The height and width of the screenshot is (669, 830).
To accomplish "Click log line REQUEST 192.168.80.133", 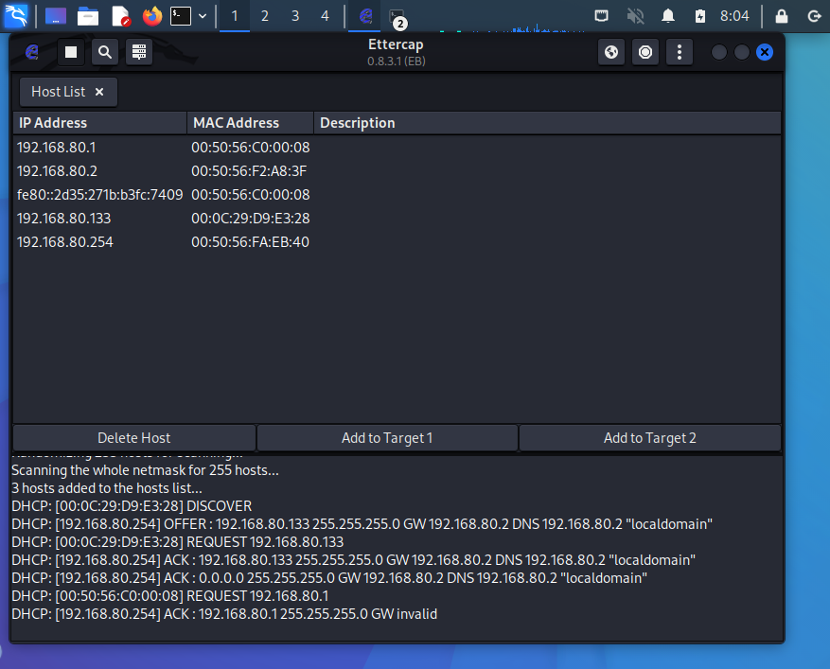I will (x=177, y=542).
